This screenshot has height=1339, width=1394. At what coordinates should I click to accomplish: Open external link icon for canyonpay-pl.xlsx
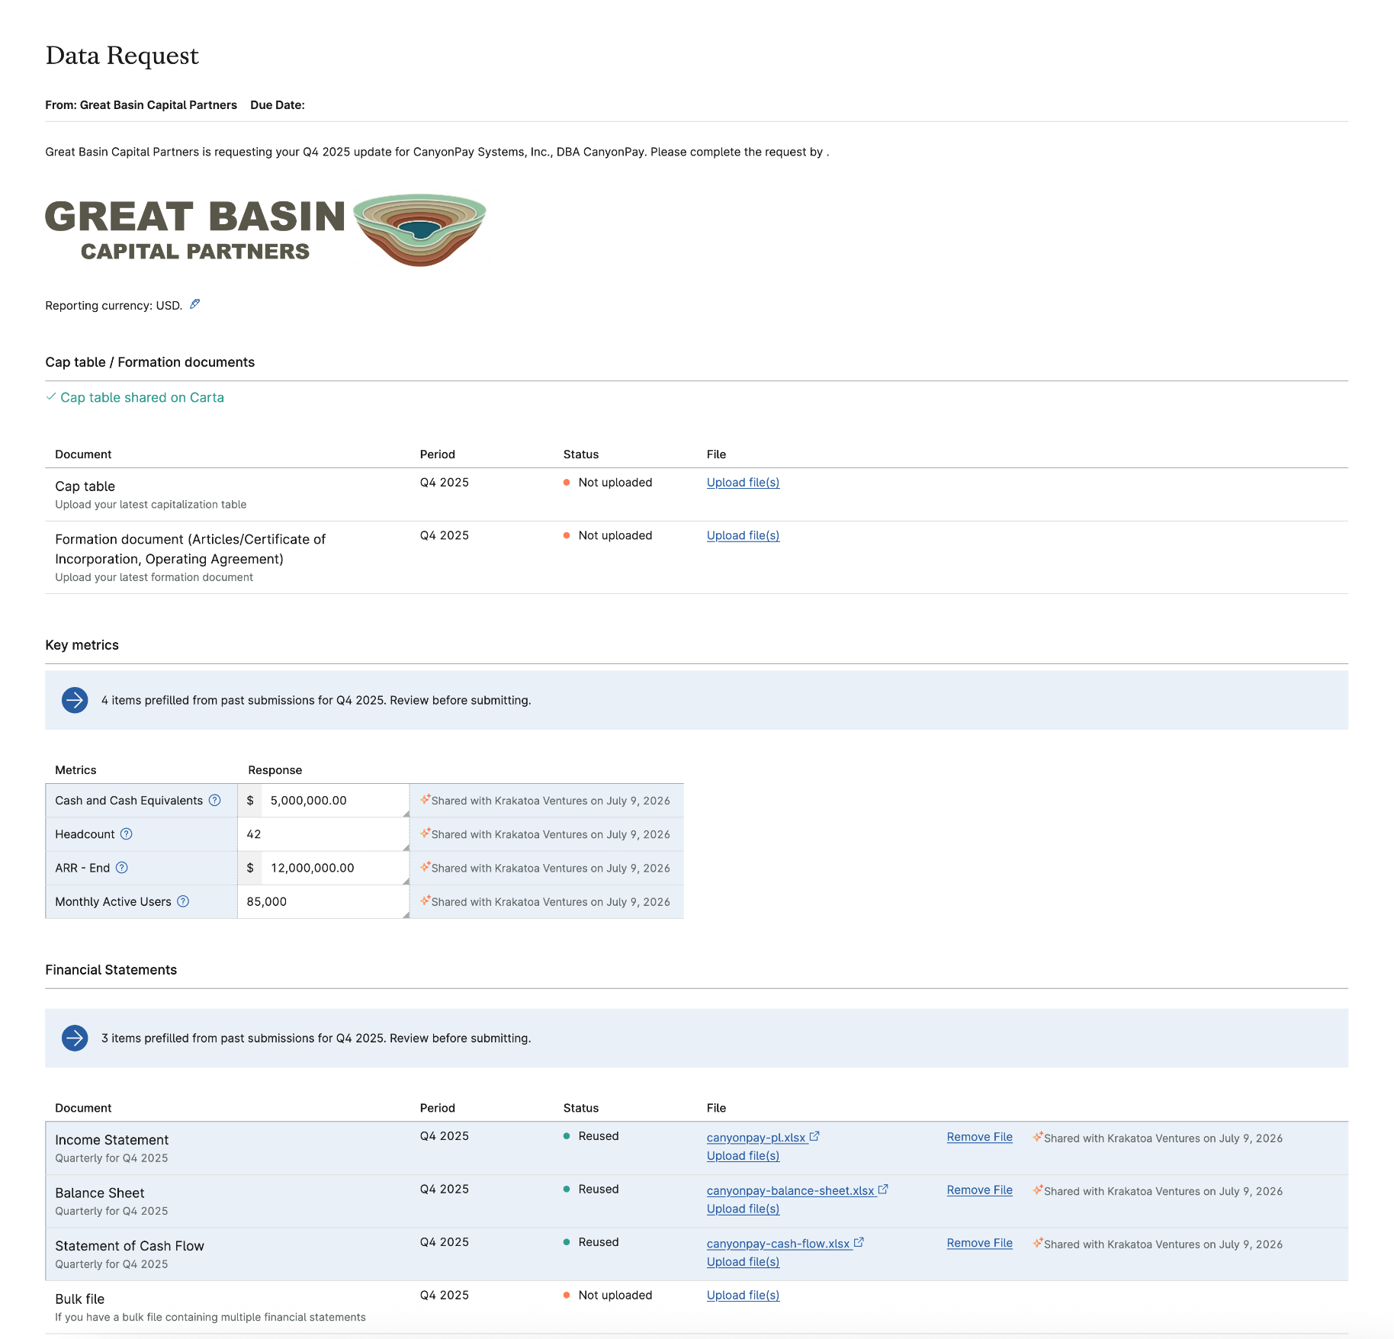[814, 1136]
